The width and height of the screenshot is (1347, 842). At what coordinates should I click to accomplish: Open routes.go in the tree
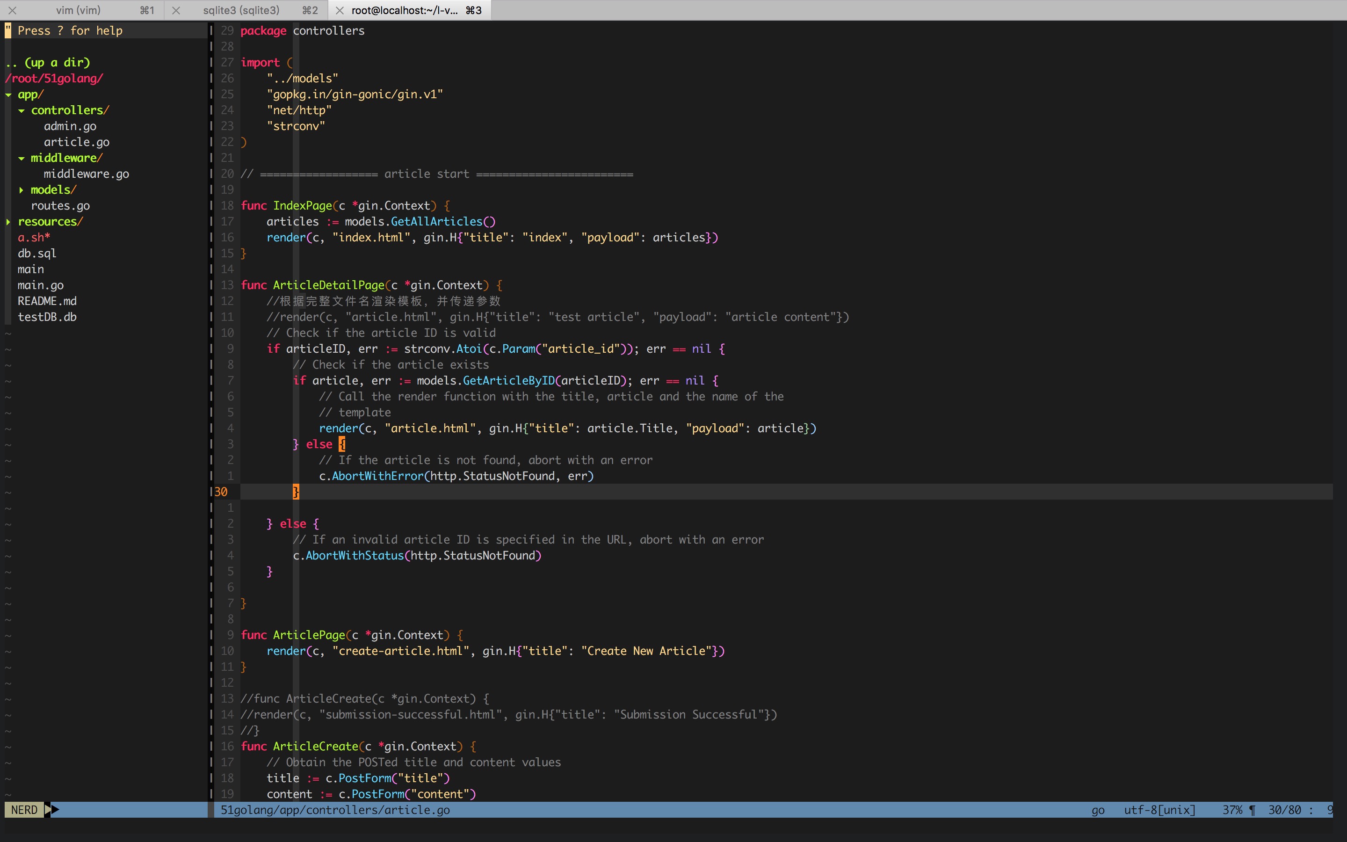point(60,205)
